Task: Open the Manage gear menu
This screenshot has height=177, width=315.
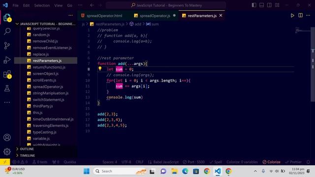Action: (7, 151)
